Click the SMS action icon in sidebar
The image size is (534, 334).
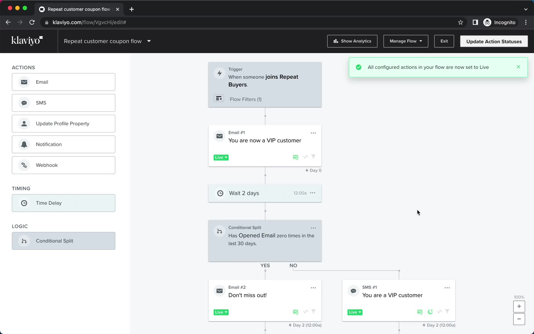pos(24,103)
